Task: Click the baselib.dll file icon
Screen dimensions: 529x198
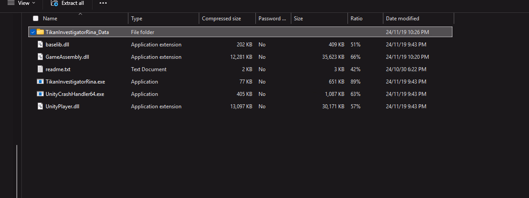Action: tap(40, 45)
